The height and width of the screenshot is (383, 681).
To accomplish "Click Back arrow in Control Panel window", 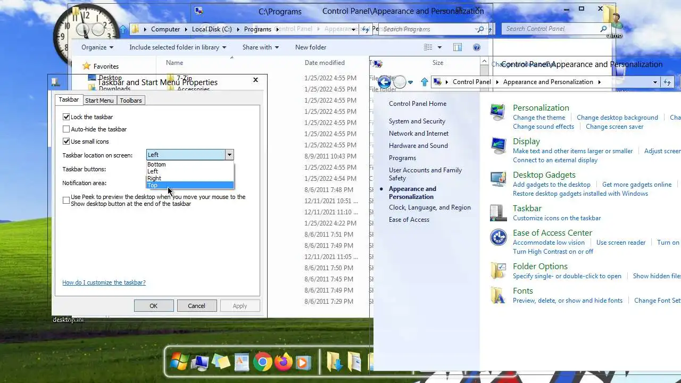I will [x=384, y=82].
